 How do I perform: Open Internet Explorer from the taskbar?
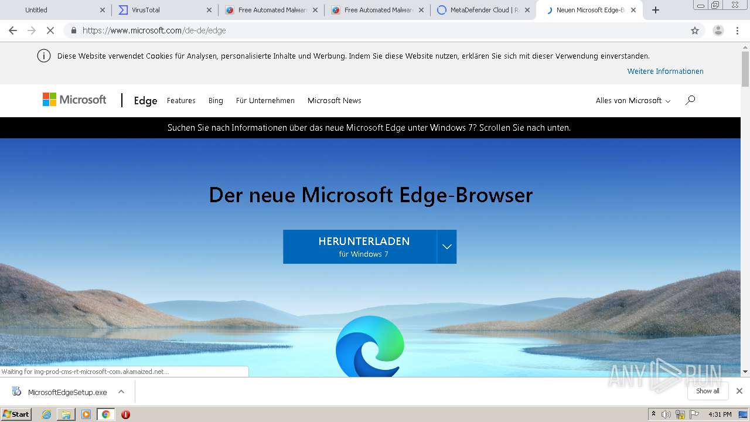[x=46, y=414]
